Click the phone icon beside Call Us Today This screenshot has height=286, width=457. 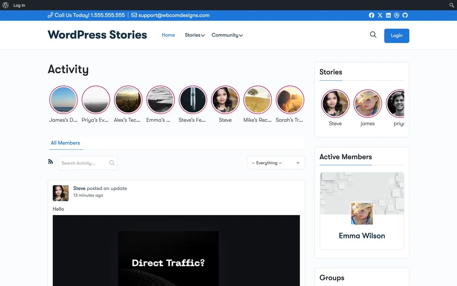tap(50, 15)
